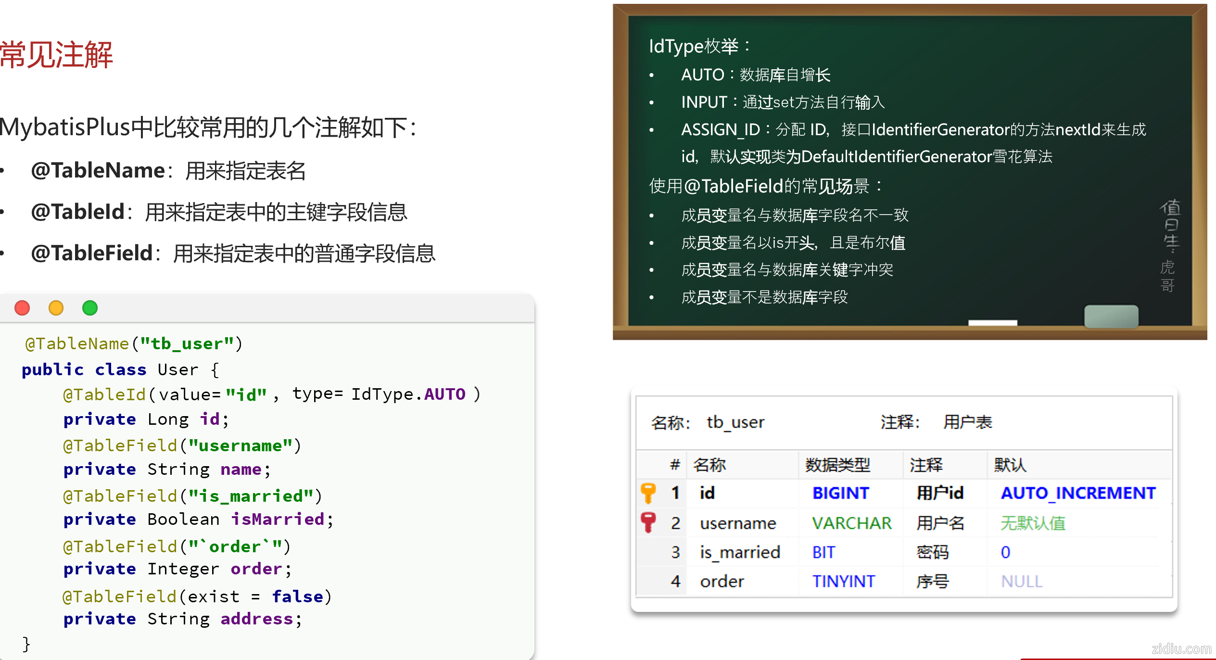The width and height of the screenshot is (1216, 660).
Task: Click the 用户表 comment field
Action: (x=967, y=422)
